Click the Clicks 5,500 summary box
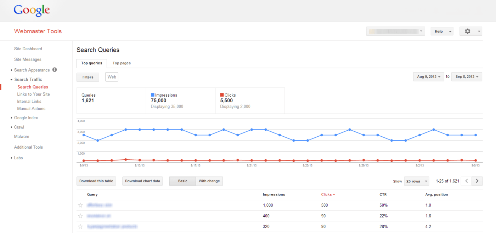The height and width of the screenshot is (233, 496). tap(250, 101)
